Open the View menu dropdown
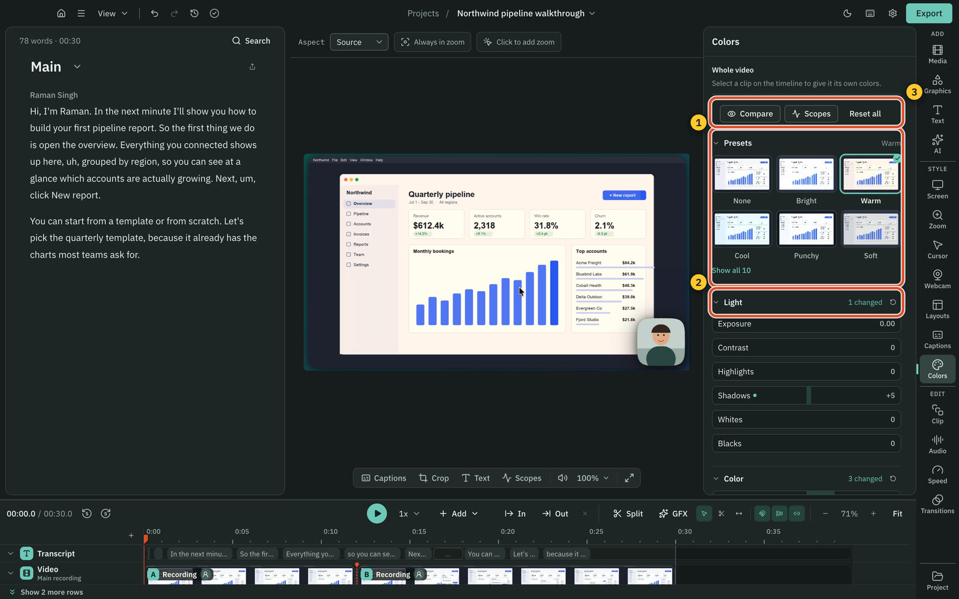The height and width of the screenshot is (599, 959). pos(113,13)
